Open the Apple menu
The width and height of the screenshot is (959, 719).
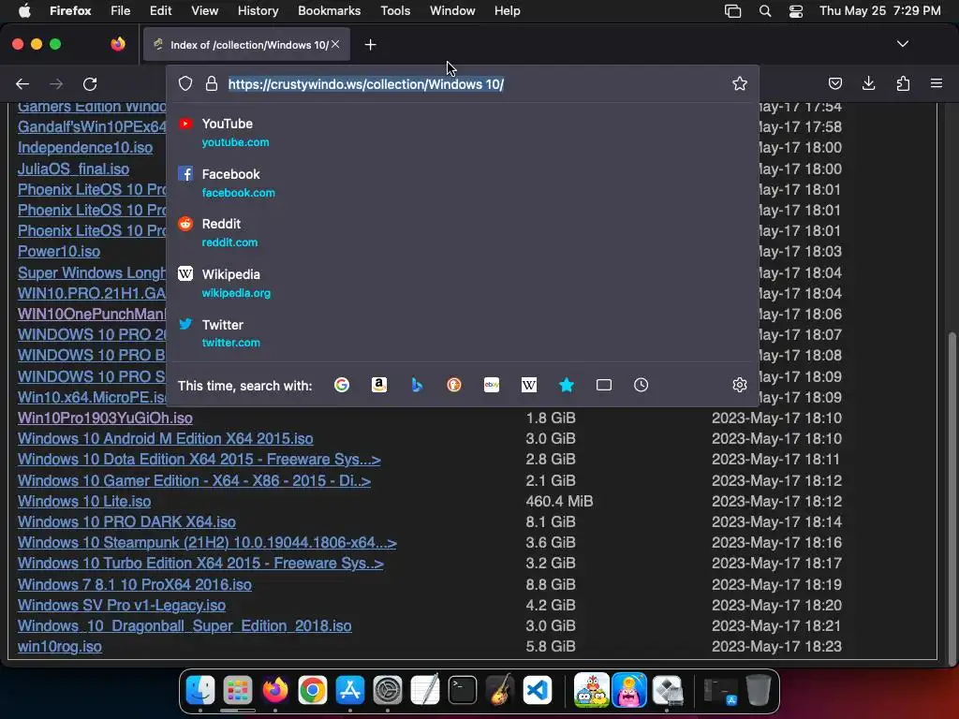(24, 10)
